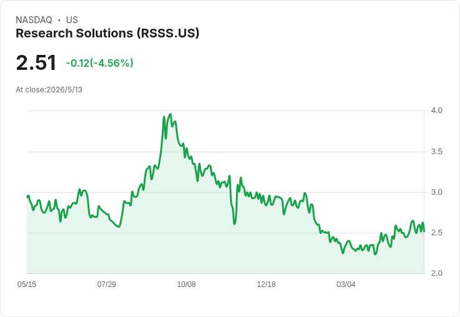This screenshot has height=317, width=460.
Task: Click the 3.0 price axis label
Action: pos(436,192)
